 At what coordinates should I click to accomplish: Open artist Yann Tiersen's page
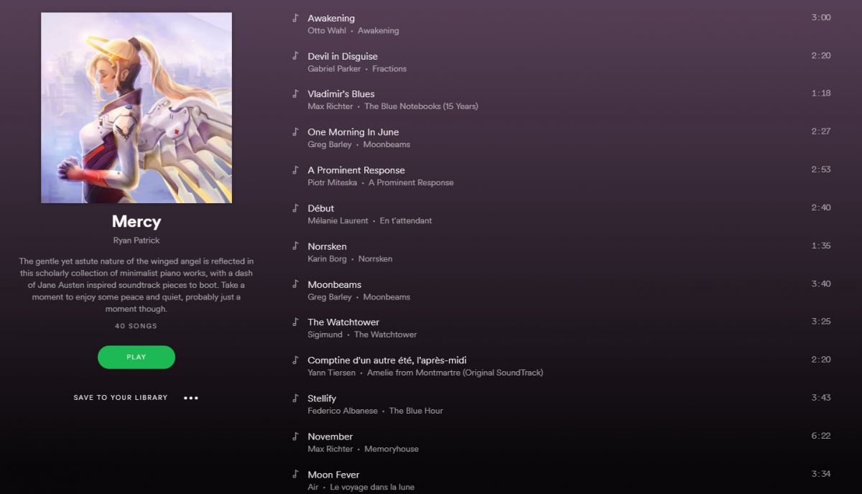click(x=332, y=373)
